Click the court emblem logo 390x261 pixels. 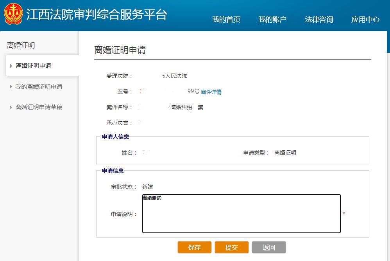point(13,14)
